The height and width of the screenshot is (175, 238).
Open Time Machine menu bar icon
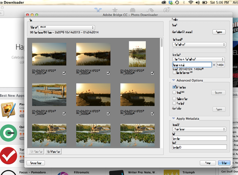pyautogui.click(x=177, y=2)
